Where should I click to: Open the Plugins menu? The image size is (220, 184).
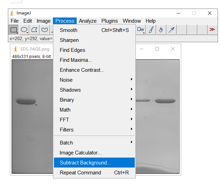coord(109,21)
